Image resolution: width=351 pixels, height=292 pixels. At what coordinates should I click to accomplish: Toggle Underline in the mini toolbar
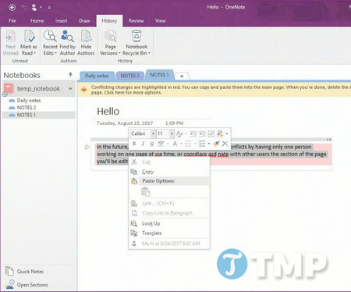tap(152, 144)
